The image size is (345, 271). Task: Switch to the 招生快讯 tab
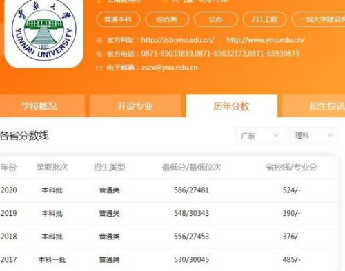pyautogui.click(x=313, y=106)
